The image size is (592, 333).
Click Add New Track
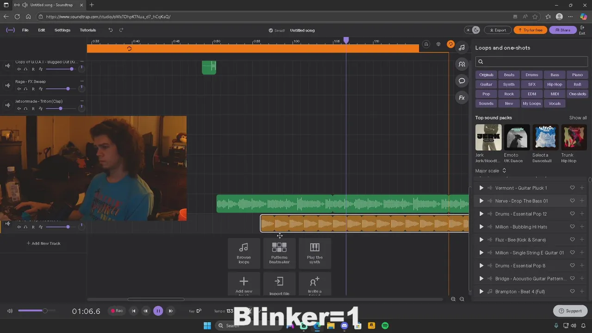tap(43, 243)
